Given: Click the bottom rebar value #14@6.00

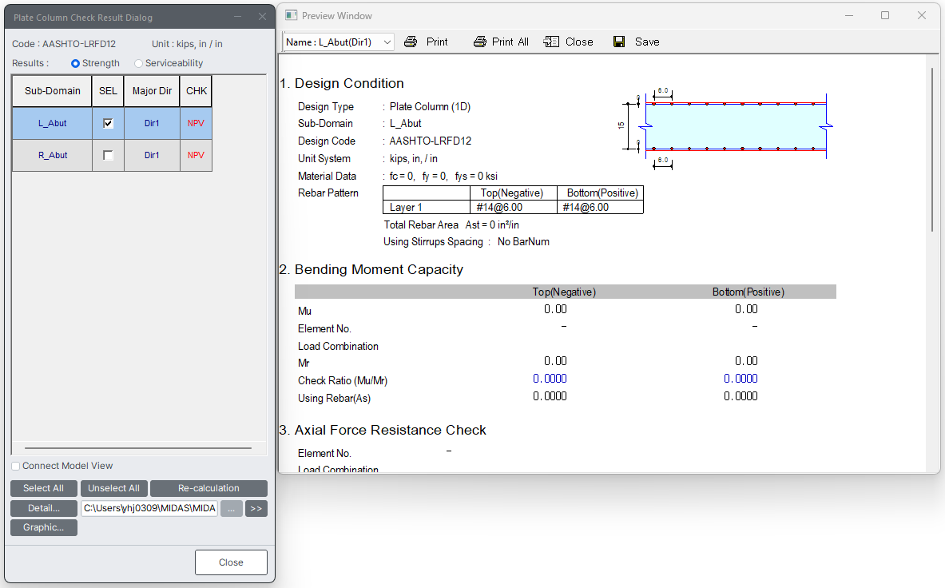Looking at the screenshot, I should (x=586, y=207).
